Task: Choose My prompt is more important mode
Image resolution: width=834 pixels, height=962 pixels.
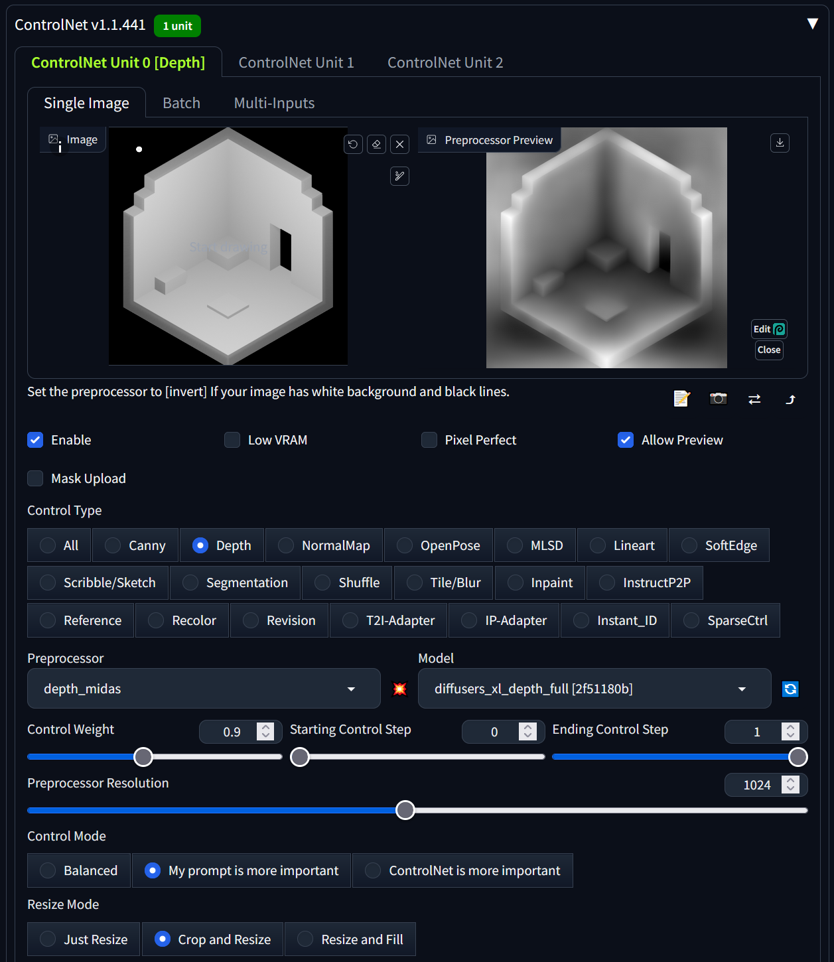Action: tap(242, 870)
